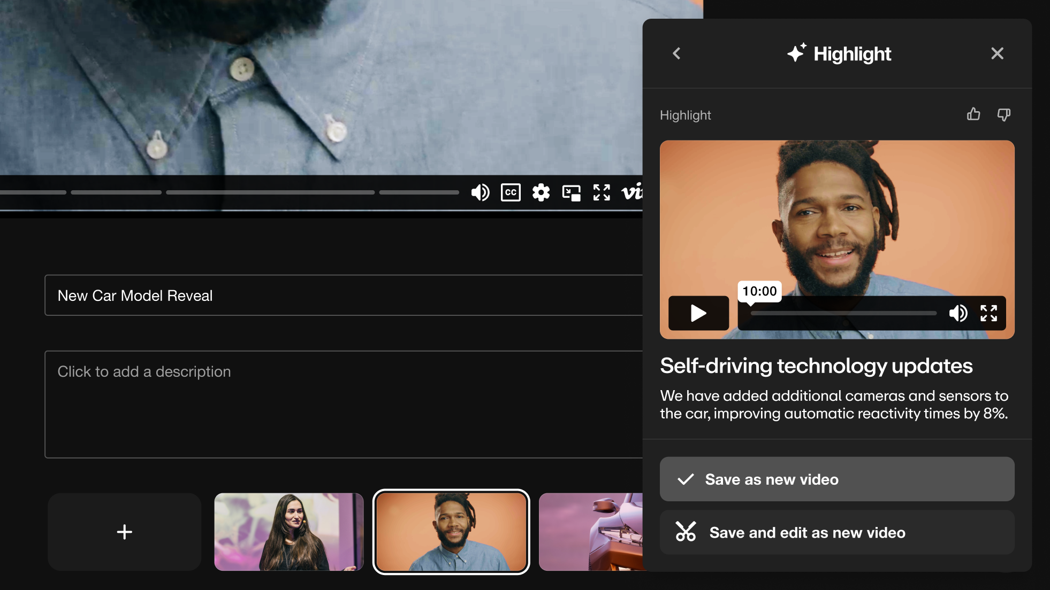
Task: Give the highlight a thumbs down
Action: click(x=1003, y=115)
